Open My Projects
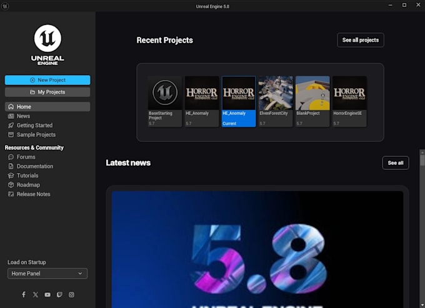 coord(47,92)
